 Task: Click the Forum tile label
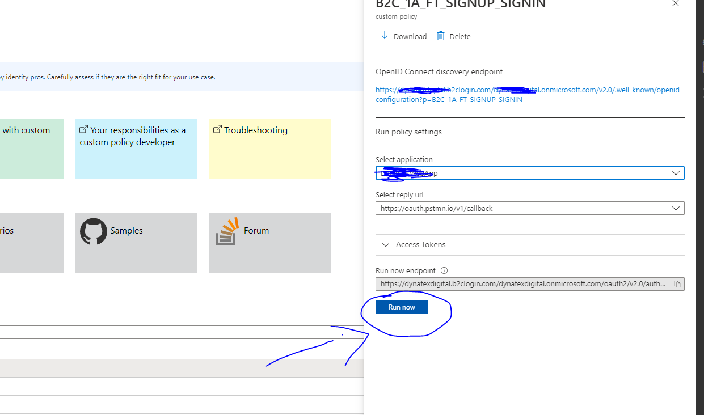point(256,231)
